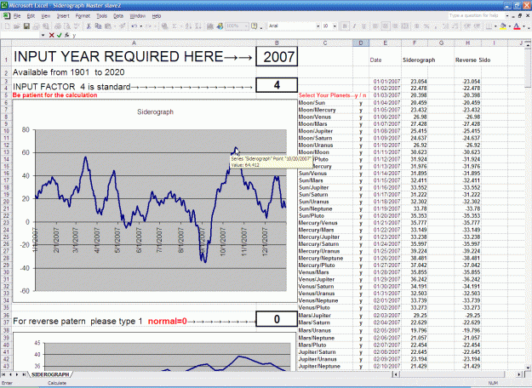Image resolution: width=532 pixels, height=388 pixels.
Task: Click the vertical scrollbar down arrow
Action: tap(528, 368)
